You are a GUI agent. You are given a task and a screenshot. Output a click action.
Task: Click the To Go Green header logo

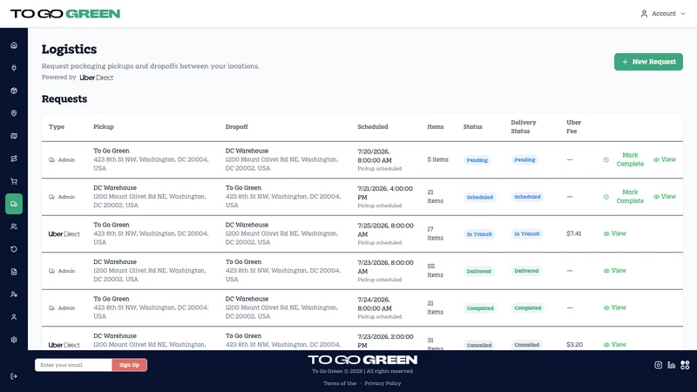click(x=65, y=14)
